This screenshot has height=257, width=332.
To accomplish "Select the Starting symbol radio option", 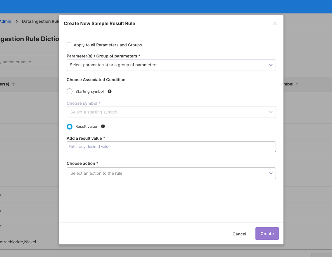I will coord(70,92).
